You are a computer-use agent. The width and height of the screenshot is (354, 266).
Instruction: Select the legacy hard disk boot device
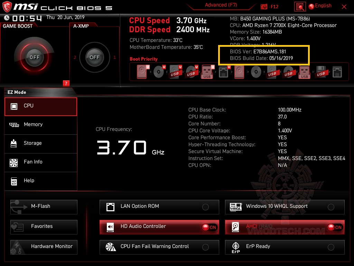(x=239, y=72)
